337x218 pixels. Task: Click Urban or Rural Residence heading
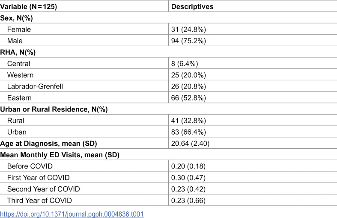click(54, 109)
